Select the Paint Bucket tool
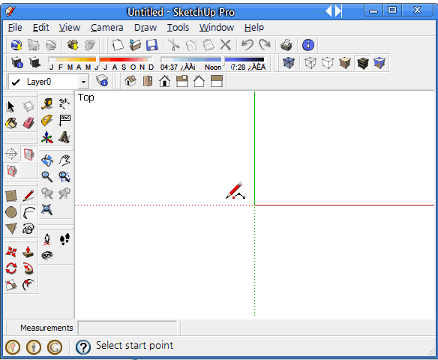The width and height of the screenshot is (438, 360). click(11, 123)
